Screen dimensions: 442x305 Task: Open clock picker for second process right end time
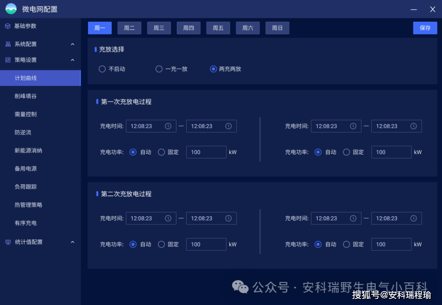413,218
